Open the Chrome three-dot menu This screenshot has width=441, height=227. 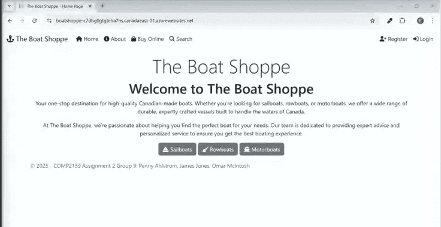click(x=433, y=20)
